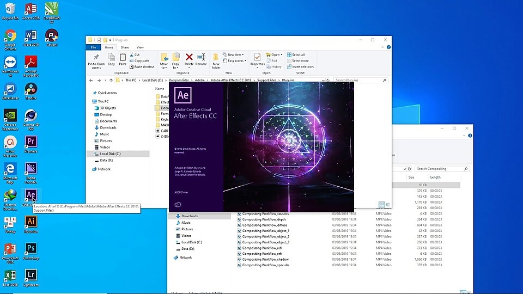Click the Paste button in the ribbon
The height and width of the screenshot is (294, 523).
(x=123, y=59)
